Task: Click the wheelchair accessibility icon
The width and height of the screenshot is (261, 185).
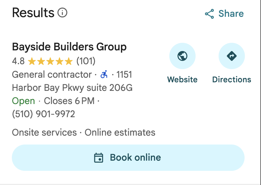Action: click(x=104, y=75)
